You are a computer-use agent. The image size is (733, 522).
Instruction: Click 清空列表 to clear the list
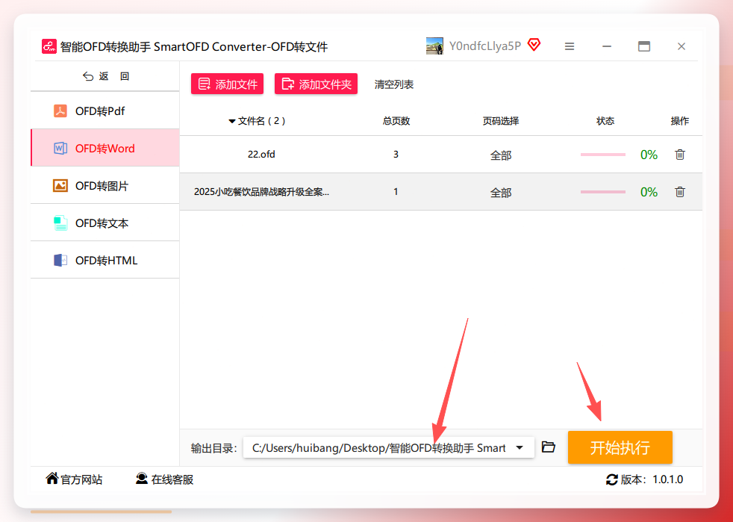tap(393, 84)
